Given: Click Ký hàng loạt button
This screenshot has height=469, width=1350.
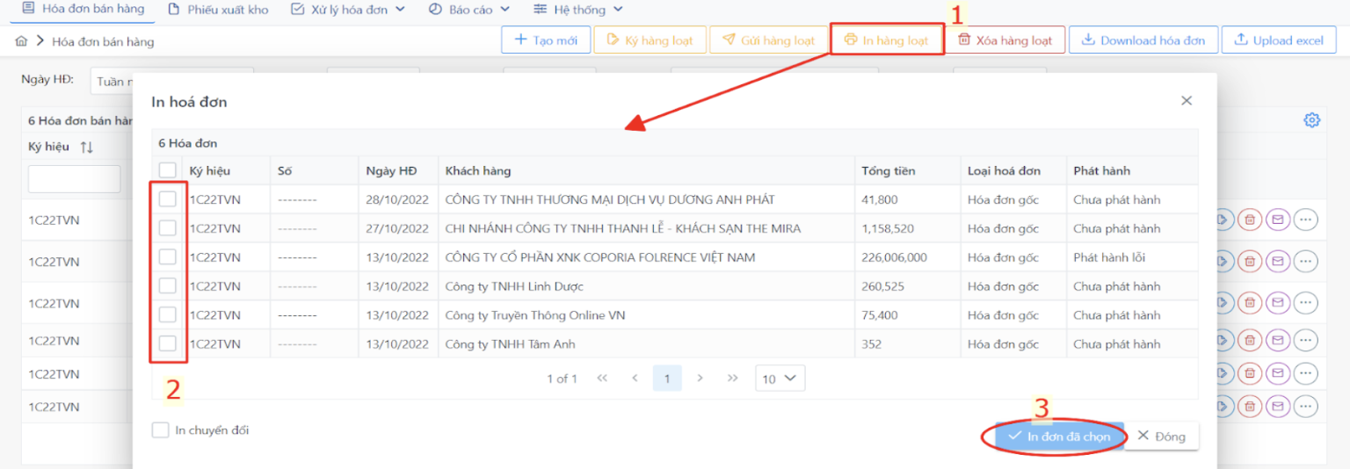Looking at the screenshot, I should coord(649,40).
